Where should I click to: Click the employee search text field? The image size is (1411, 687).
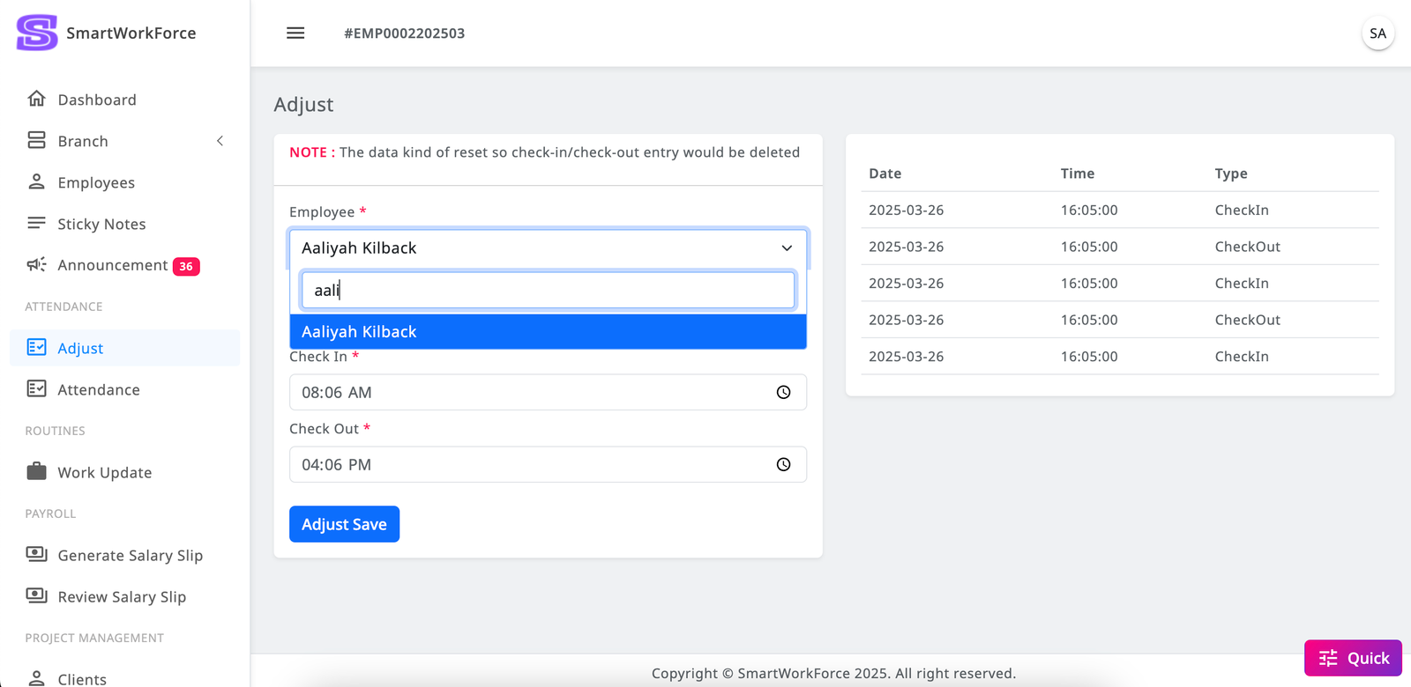click(x=548, y=291)
